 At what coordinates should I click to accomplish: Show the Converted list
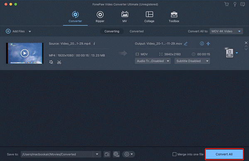click(x=137, y=31)
